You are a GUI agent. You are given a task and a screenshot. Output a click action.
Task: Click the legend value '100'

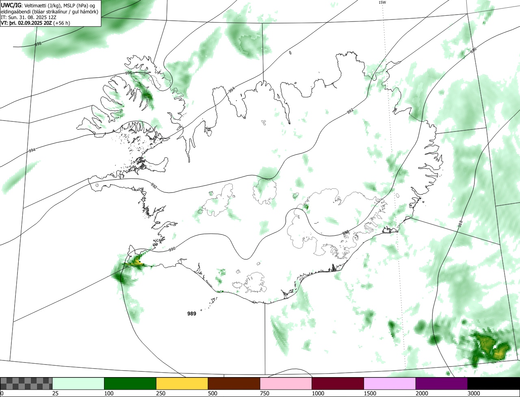pyautogui.click(x=109, y=393)
